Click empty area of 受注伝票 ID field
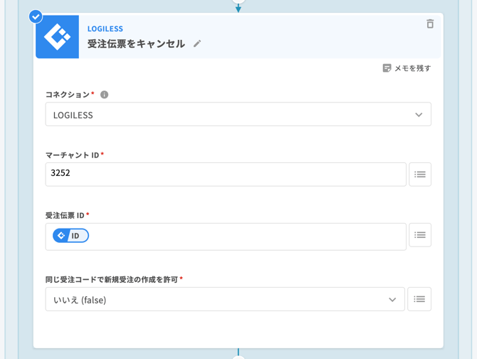The width and height of the screenshot is (477, 359). (242, 236)
